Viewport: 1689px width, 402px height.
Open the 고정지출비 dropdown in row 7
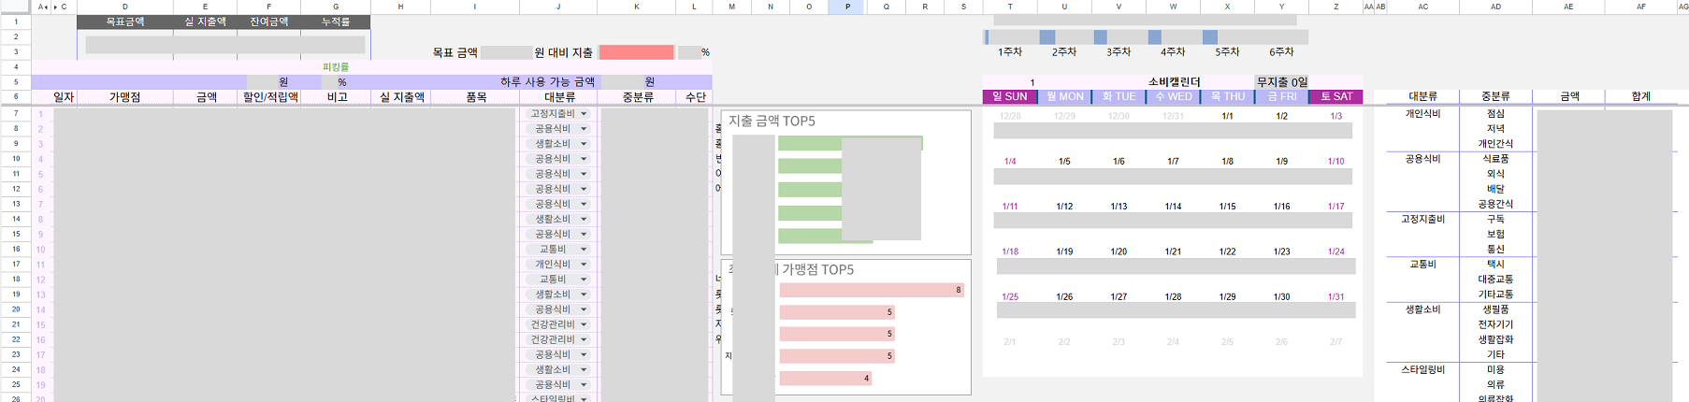(x=584, y=114)
